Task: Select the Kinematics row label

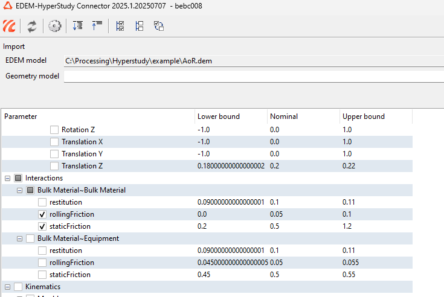Action: (x=43, y=287)
